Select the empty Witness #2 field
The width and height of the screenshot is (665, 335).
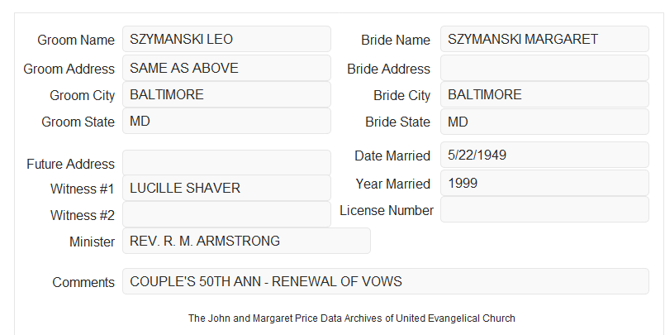(x=226, y=214)
